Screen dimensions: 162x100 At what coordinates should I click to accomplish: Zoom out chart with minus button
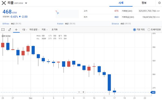click(x=79, y=92)
